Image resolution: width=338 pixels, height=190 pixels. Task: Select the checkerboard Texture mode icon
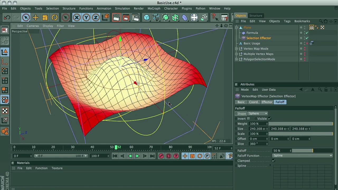tap(5, 111)
